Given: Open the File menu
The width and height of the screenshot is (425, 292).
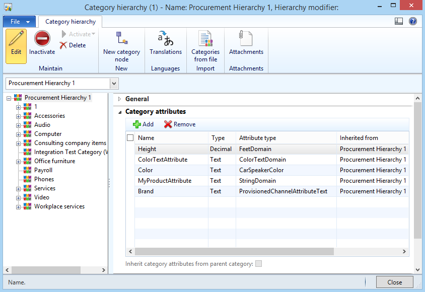Looking at the screenshot, I should (x=20, y=22).
